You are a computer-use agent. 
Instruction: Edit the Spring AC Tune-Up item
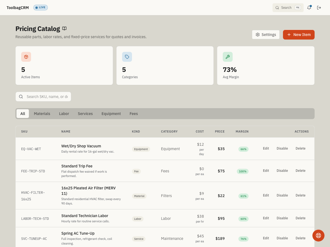266,238
